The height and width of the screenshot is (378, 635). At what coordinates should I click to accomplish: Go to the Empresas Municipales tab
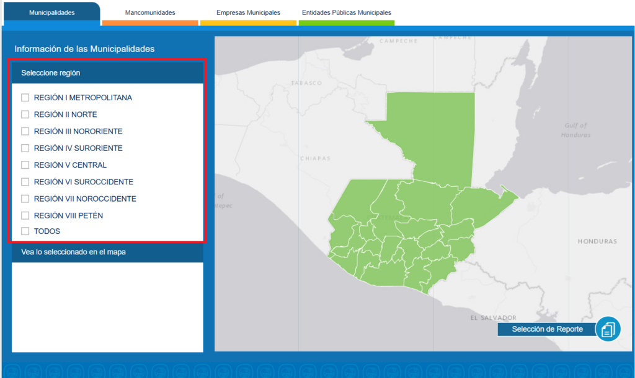[248, 12]
